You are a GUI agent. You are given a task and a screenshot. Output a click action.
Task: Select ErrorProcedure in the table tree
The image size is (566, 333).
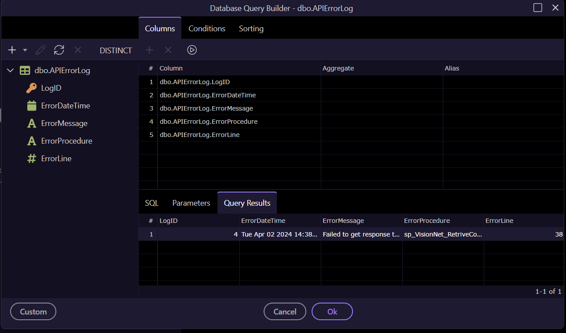(x=66, y=141)
